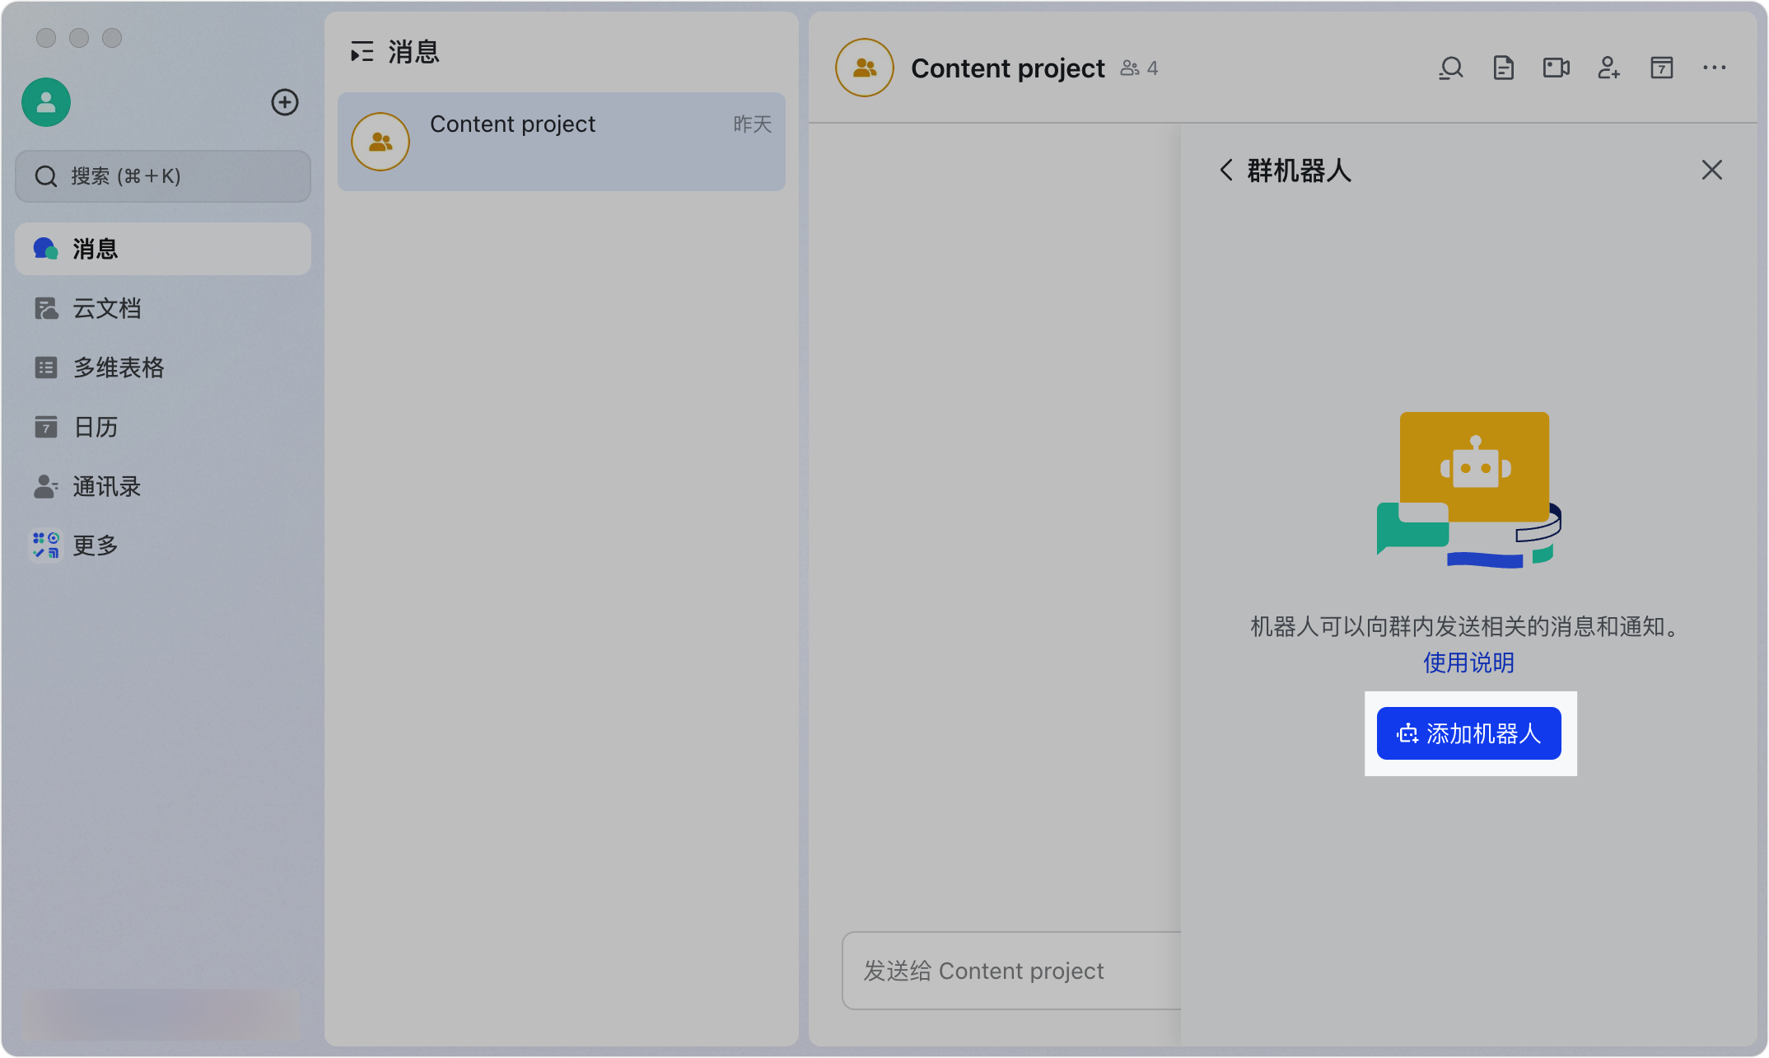1769x1058 pixels.
Task: Open the group calendar icon in header
Action: point(1661,68)
